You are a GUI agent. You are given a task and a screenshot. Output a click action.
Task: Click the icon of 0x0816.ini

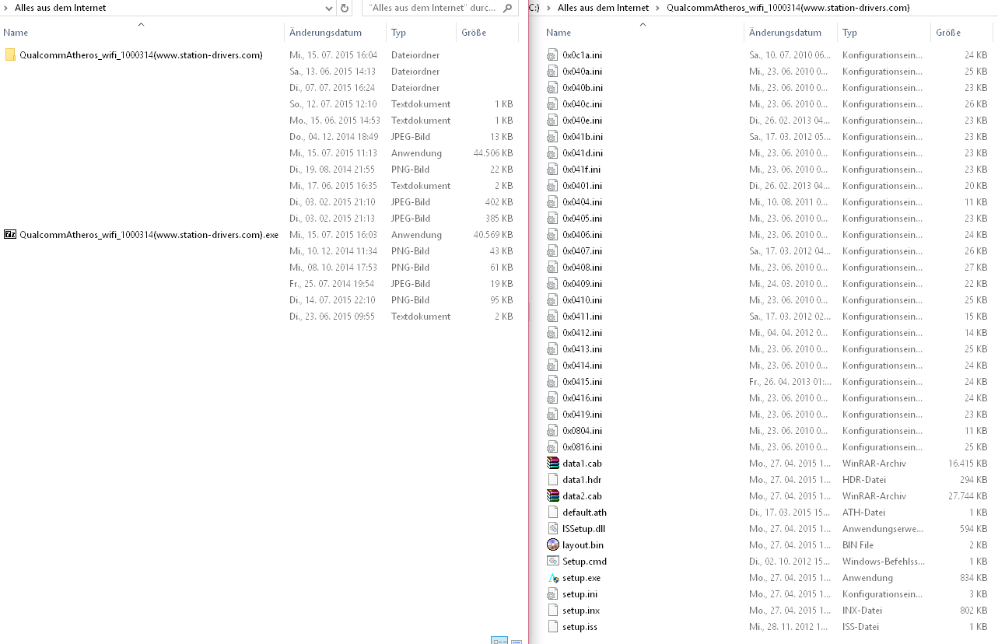553,447
